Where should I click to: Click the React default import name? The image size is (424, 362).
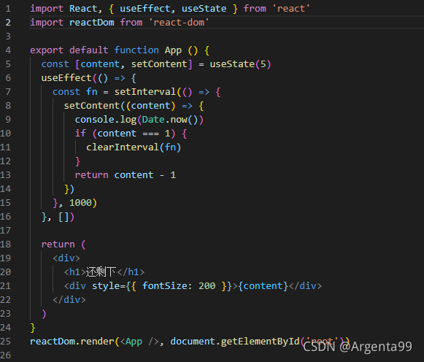pyautogui.click(x=82, y=9)
